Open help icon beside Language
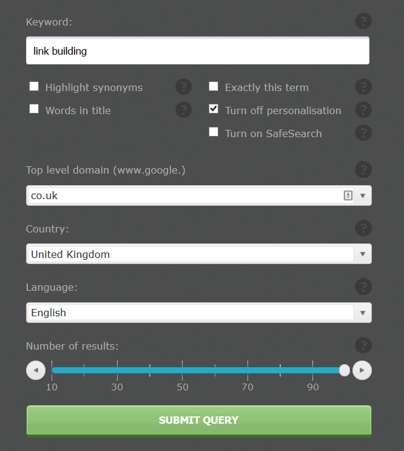The image size is (404, 451). (363, 287)
